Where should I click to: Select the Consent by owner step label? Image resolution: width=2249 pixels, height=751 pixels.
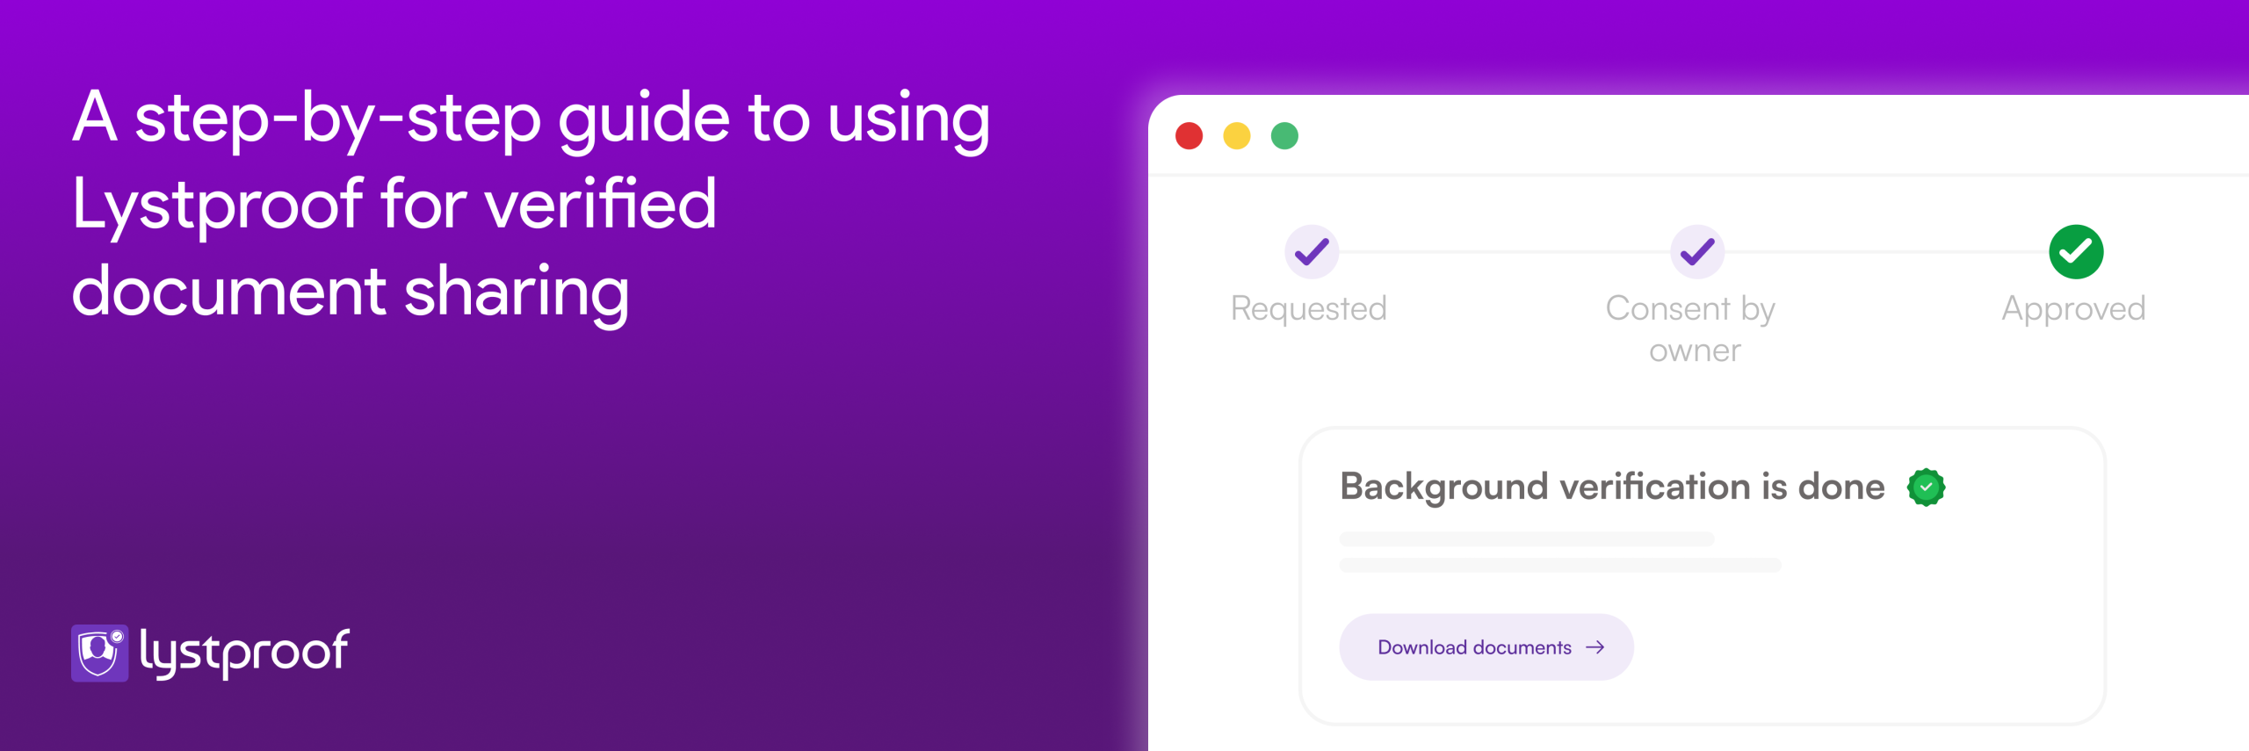(1692, 329)
